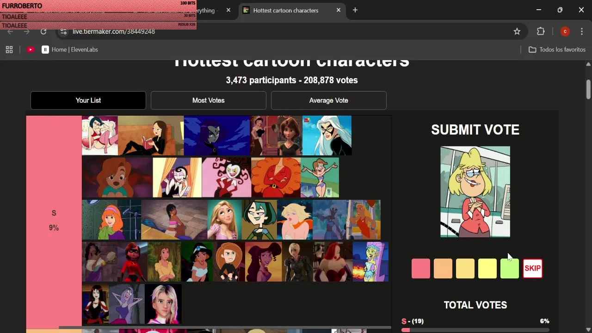Viewport: 592px width, 333px height.
Task: Select the Yzma-style purple villain thumbnail
Action: click(x=127, y=304)
